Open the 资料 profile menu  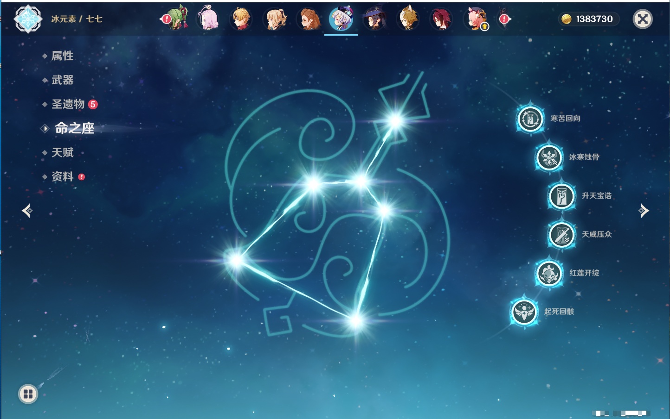coord(63,176)
